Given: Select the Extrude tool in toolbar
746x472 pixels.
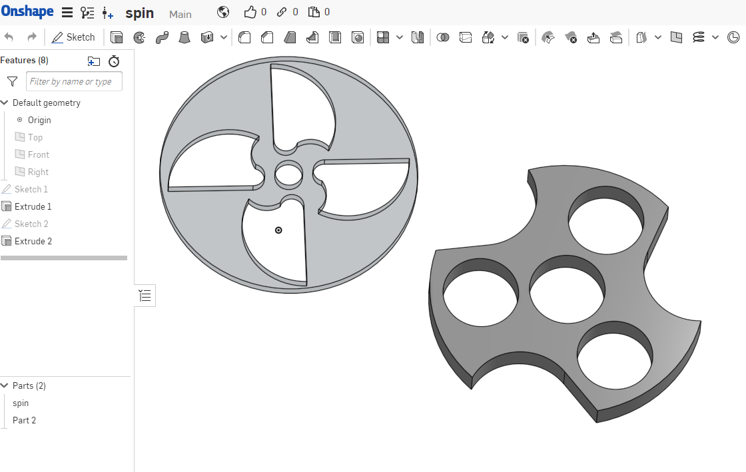Looking at the screenshot, I should [117, 37].
